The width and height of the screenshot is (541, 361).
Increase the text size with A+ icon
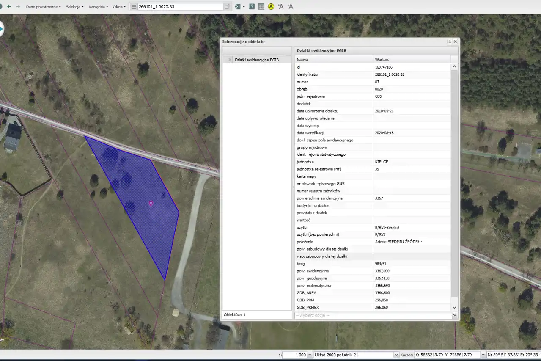280,7
